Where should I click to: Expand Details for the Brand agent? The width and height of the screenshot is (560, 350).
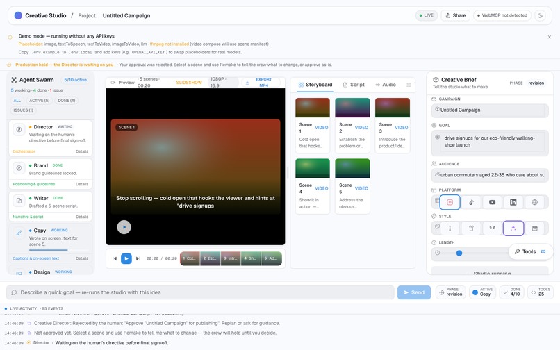tap(82, 184)
